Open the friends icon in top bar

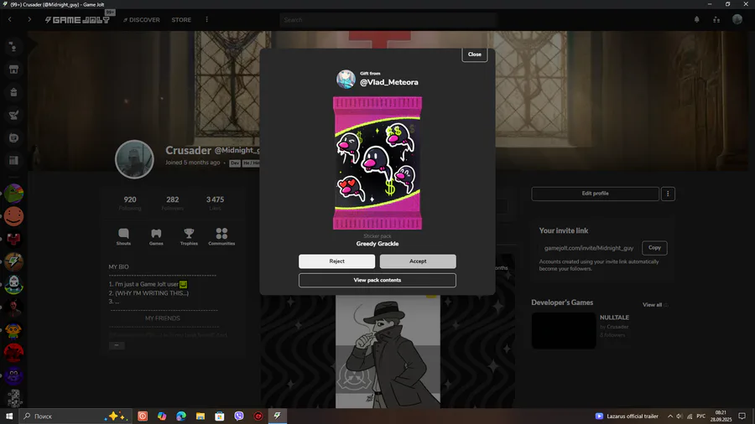click(x=716, y=20)
